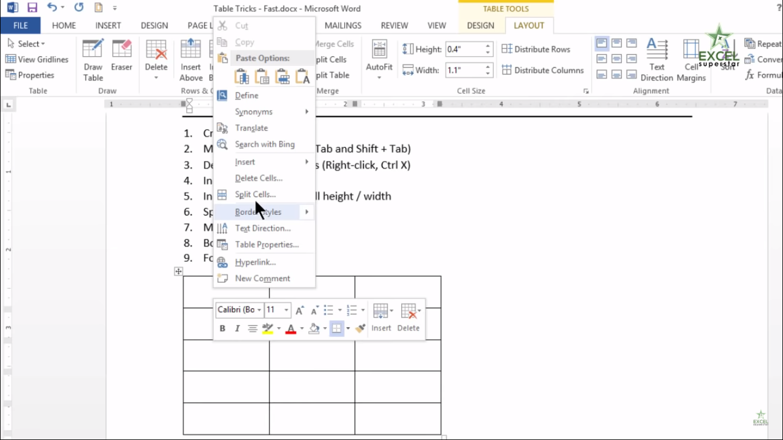783x440 pixels.
Task: Open the Border Styles context menu entry
Action: [264, 212]
